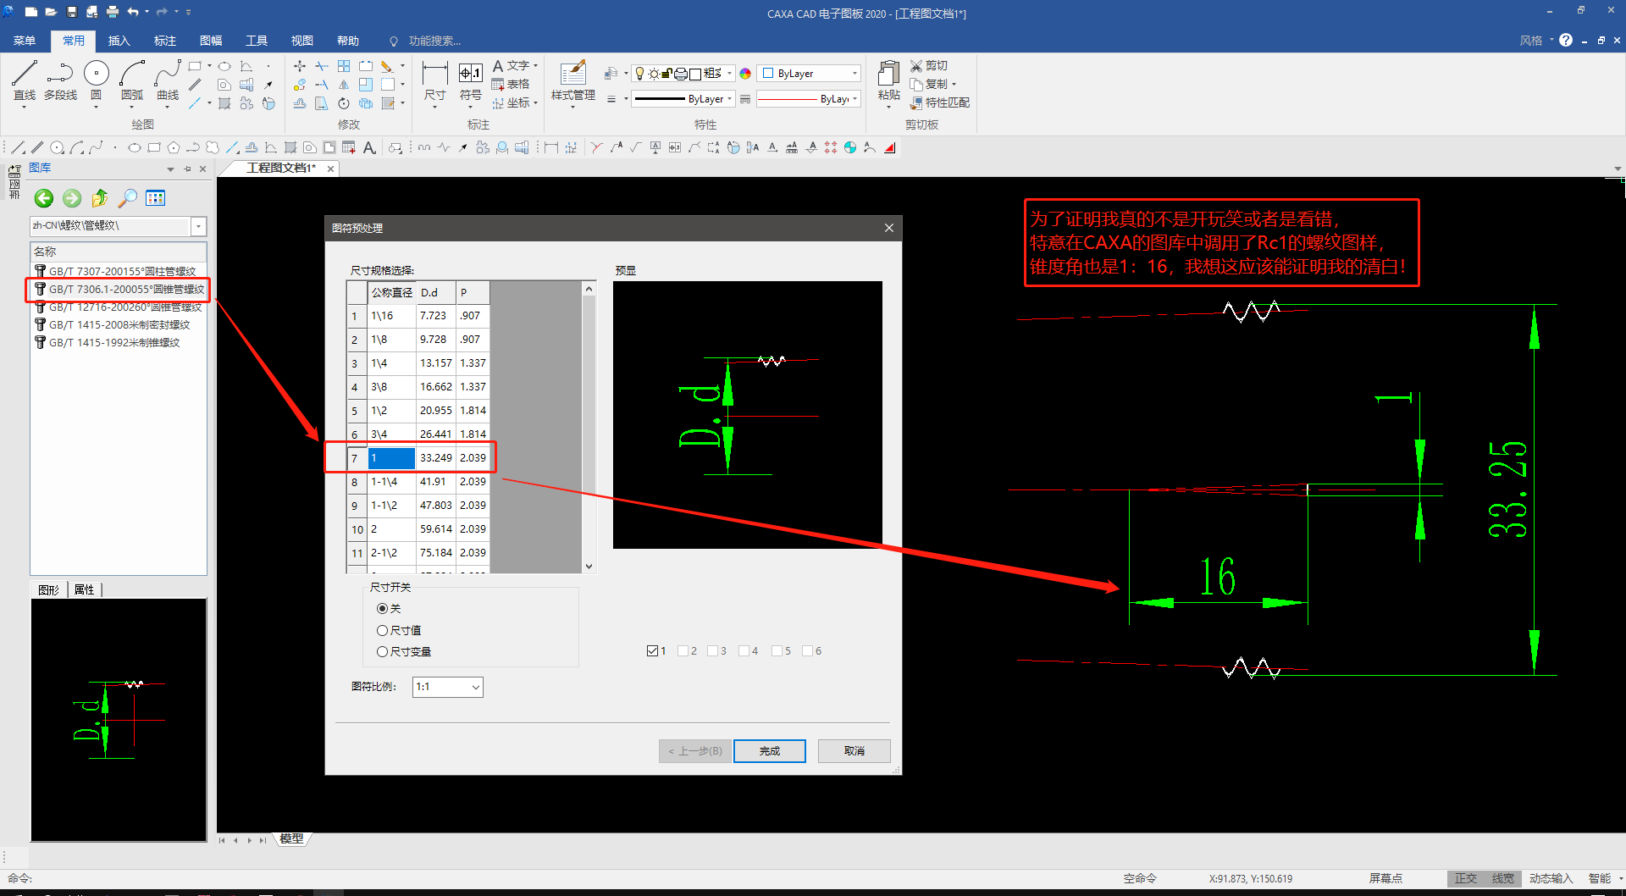This screenshot has height=896, width=1626.
Task: Select the 曲线 spline curve tool
Action: tap(168, 81)
